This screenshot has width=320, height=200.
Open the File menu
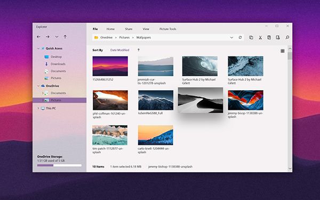click(x=95, y=29)
